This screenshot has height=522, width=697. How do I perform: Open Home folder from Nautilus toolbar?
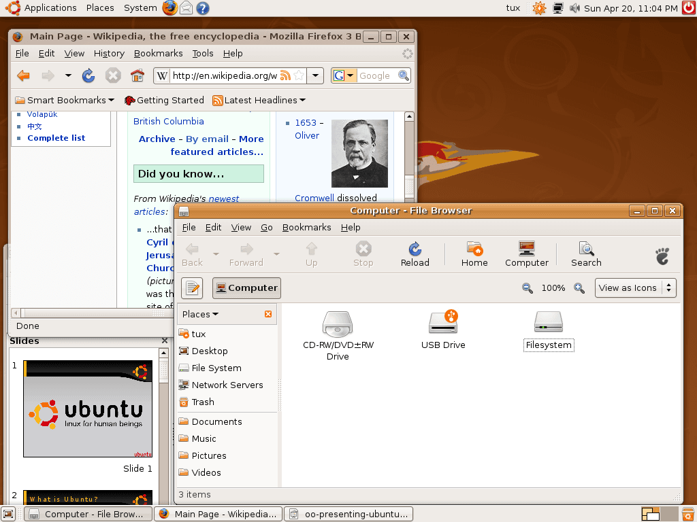click(474, 253)
